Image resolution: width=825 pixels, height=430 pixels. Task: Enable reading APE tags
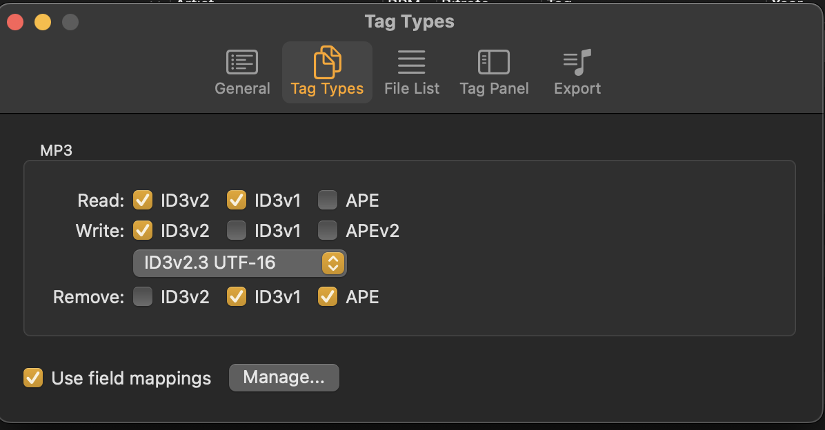point(328,201)
